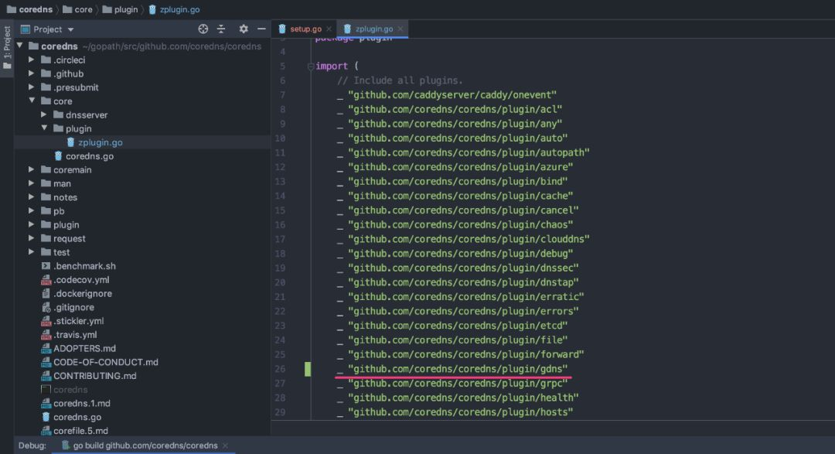This screenshot has height=454, width=835.
Task: Close the setup.go editor tab
Action: 329,29
